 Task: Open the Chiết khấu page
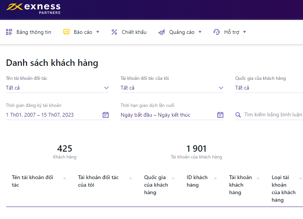(x=129, y=32)
